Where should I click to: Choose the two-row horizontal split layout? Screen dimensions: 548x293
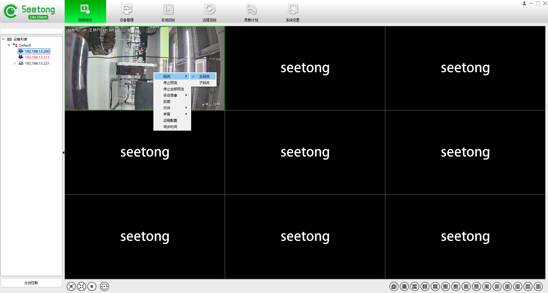(415, 286)
